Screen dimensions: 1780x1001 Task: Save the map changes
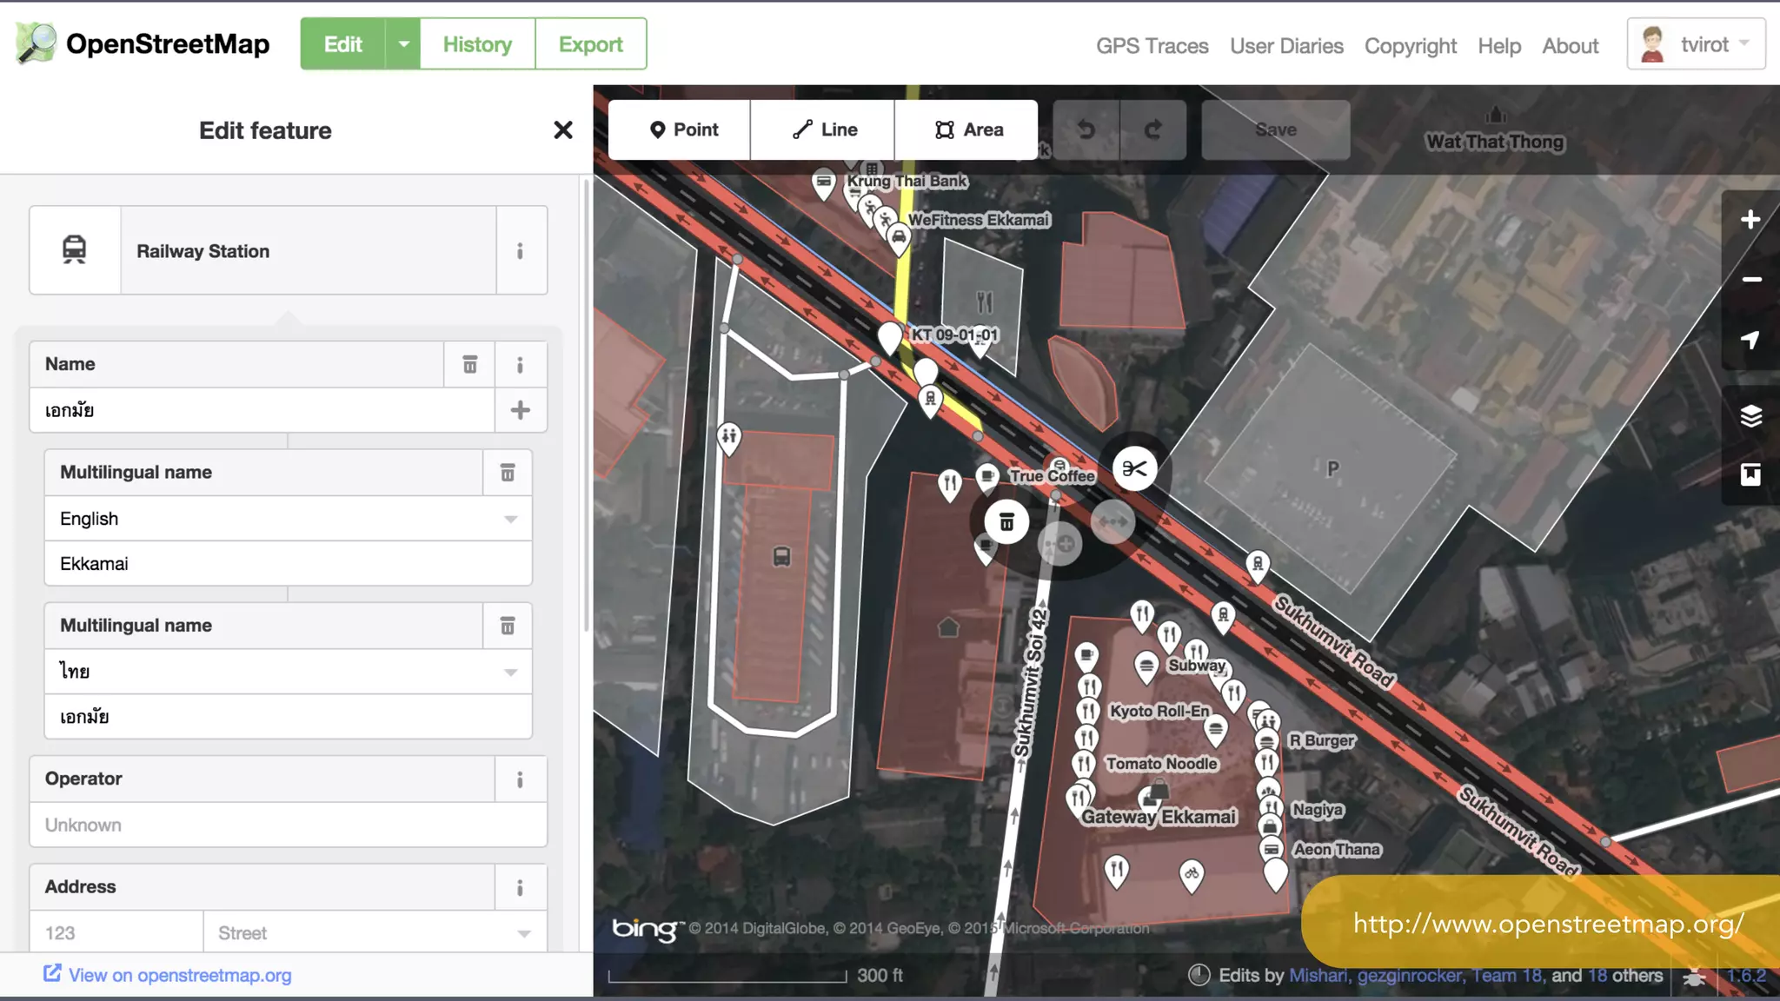pos(1276,129)
